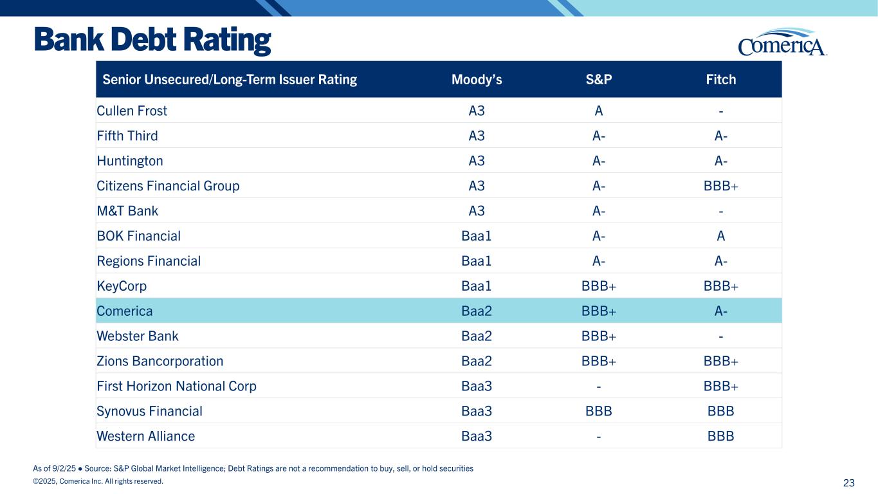Click the Senior Unsecured/Long-Term Issuer Rating header
This screenshot has height=494, width=878.
pyautogui.click(x=230, y=80)
